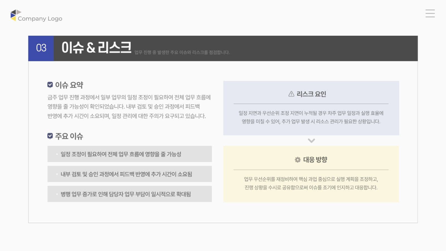Click the gear icon beside 대응 방향
Screen dimensions: 446x251
[x=298, y=160]
